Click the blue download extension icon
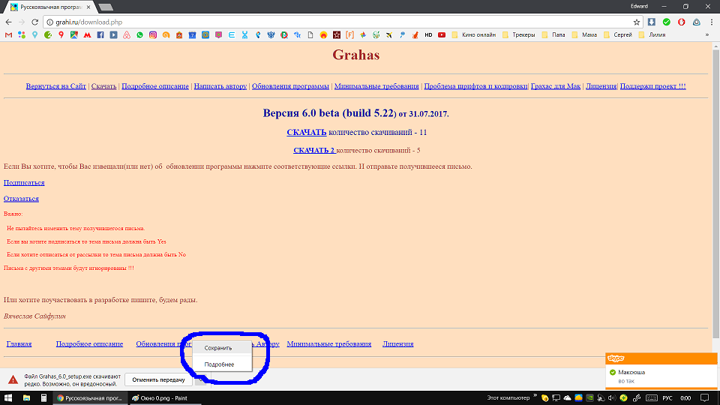This screenshot has width=720, height=405. pyautogui.click(x=652, y=22)
